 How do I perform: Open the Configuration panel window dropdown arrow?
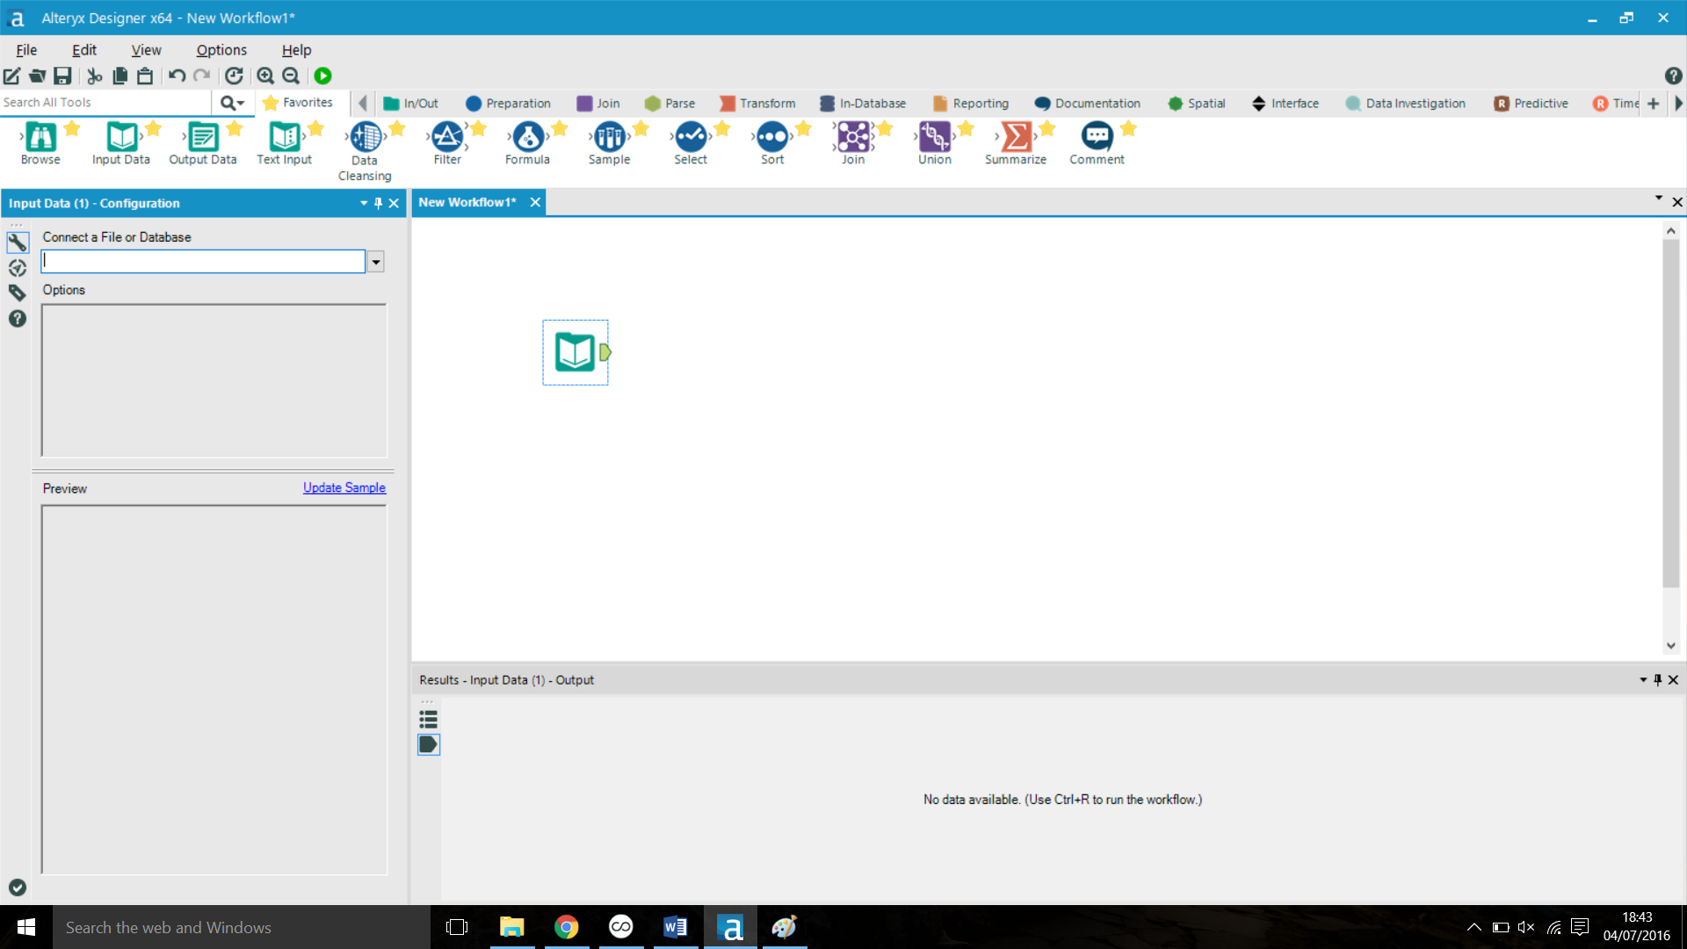pos(363,203)
